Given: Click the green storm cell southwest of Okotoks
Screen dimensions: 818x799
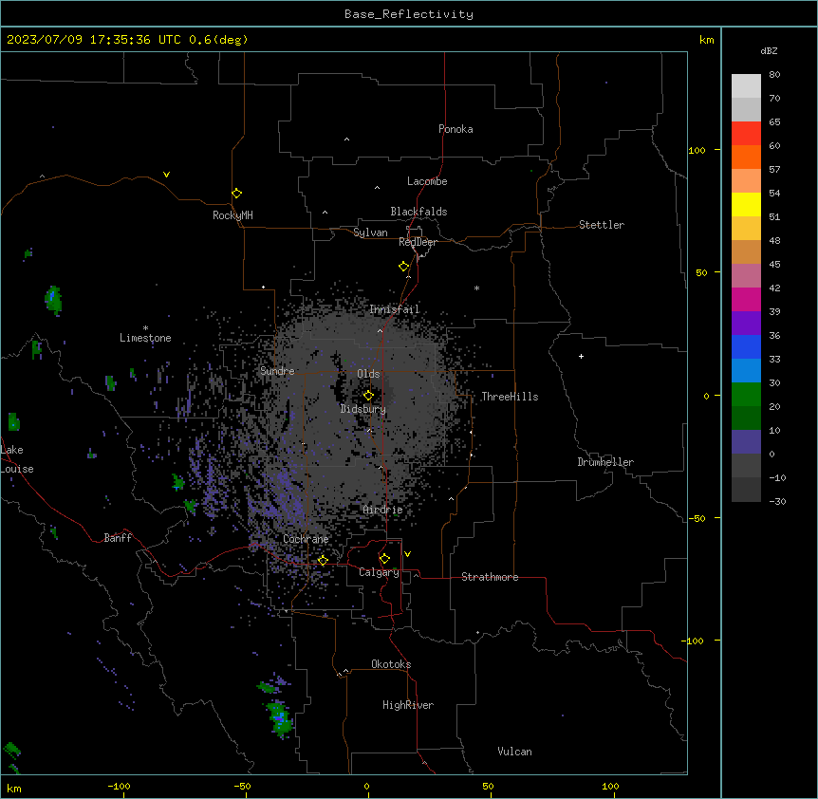Looking at the screenshot, I should 280,718.
